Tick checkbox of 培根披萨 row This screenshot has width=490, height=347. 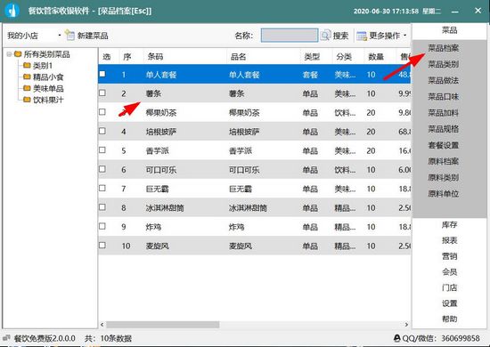pos(102,131)
